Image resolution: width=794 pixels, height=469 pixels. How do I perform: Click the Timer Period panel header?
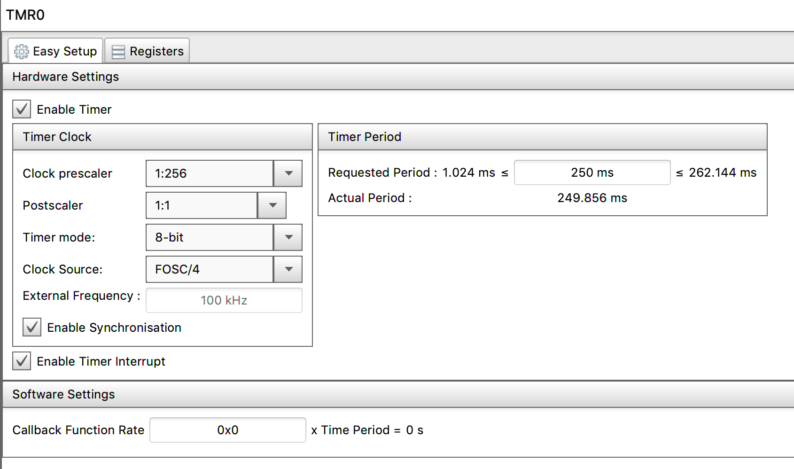pyautogui.click(x=365, y=137)
